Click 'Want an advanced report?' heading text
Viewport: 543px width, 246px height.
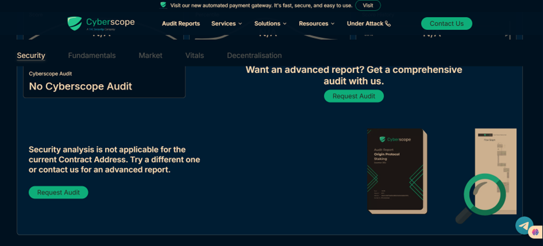[x=354, y=75]
